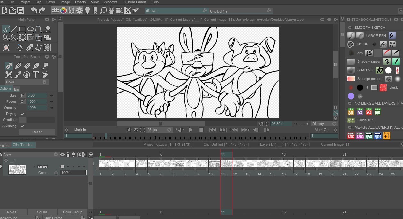Select the Text tool T icon
The height and width of the screenshot is (219, 403).
pyautogui.click(x=36, y=75)
